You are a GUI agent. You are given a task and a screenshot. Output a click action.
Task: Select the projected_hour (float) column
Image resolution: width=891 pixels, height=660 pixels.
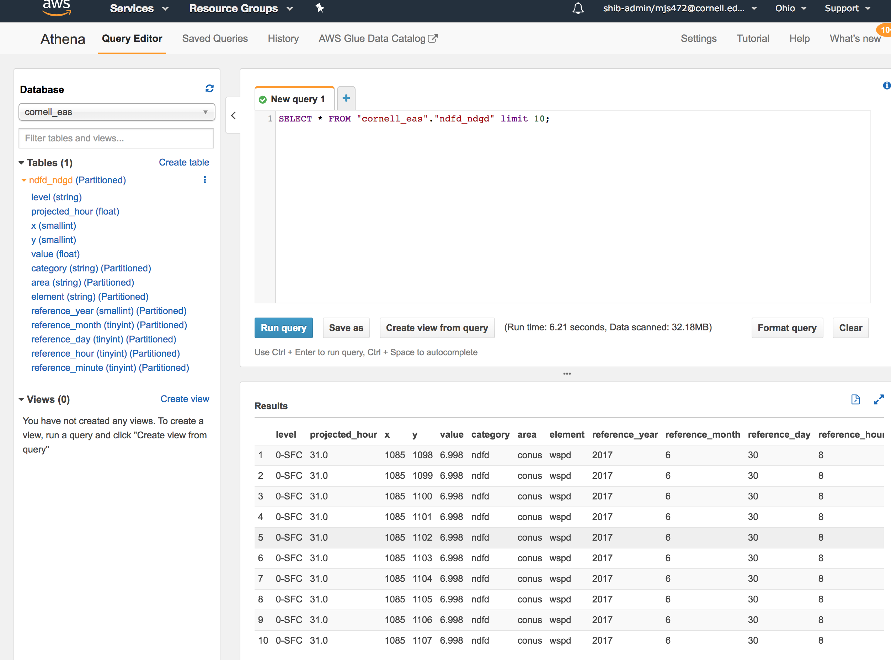tap(75, 211)
